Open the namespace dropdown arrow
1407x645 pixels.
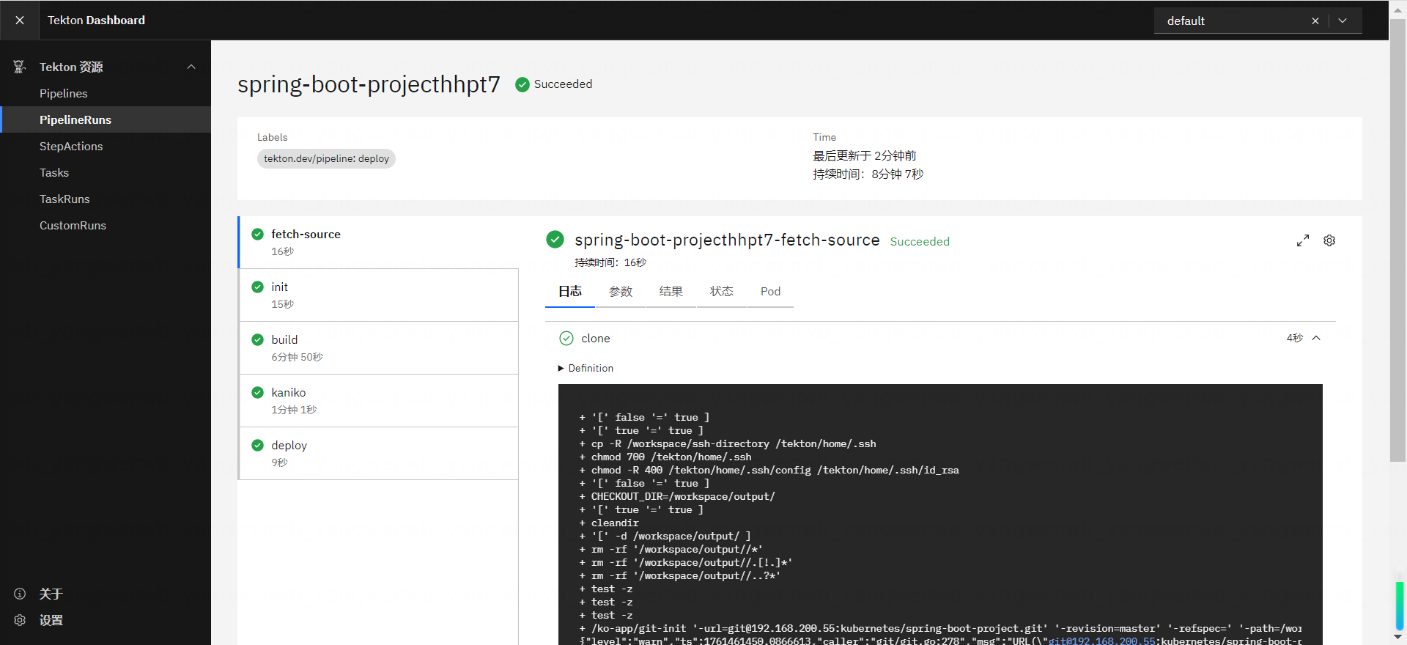[x=1343, y=21]
